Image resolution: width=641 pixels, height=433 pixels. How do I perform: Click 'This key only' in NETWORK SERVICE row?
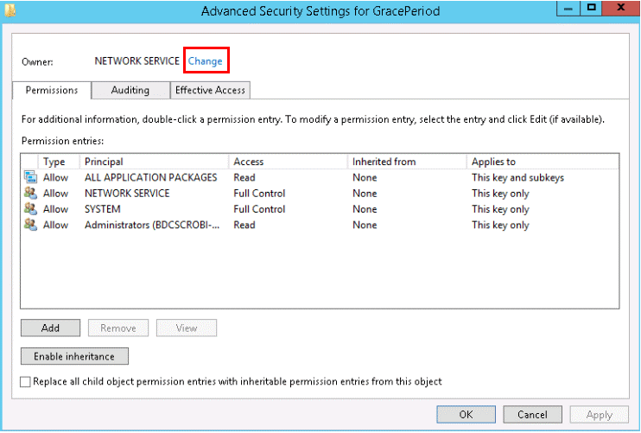[500, 193]
